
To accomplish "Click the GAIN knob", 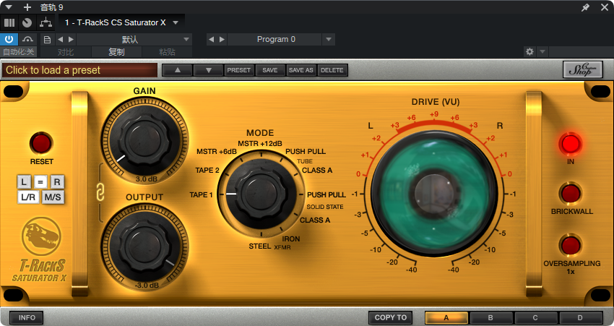I will pyautogui.click(x=144, y=139).
